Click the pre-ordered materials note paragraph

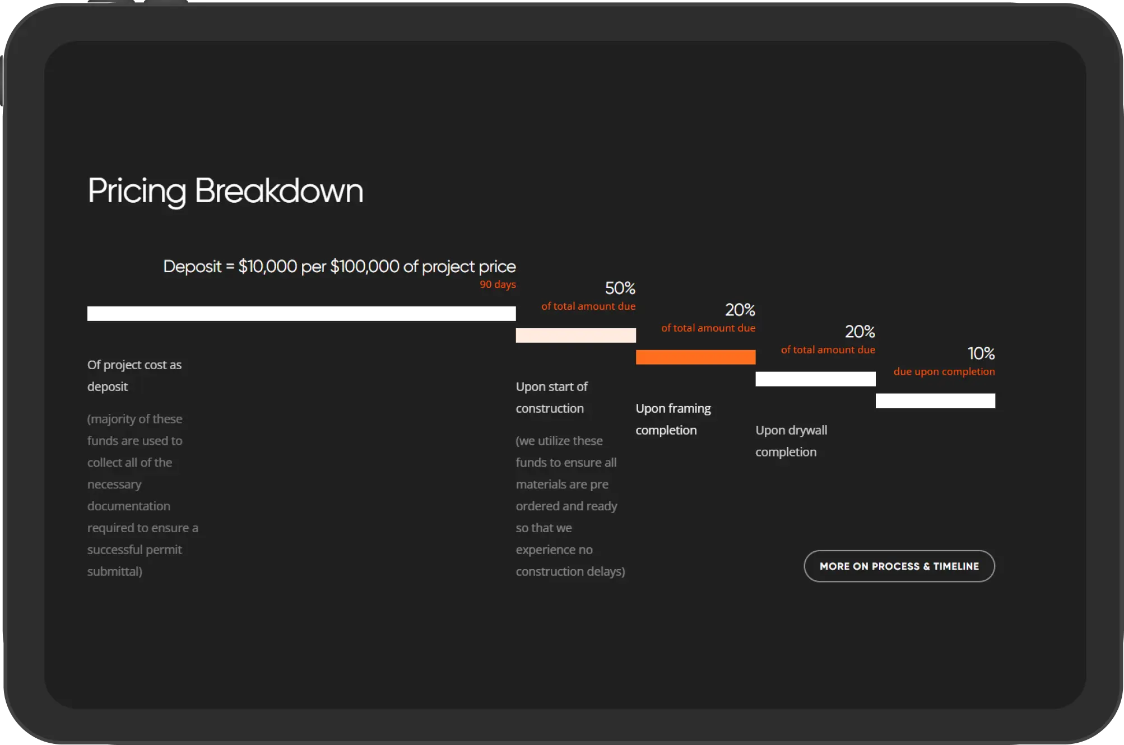pos(570,506)
